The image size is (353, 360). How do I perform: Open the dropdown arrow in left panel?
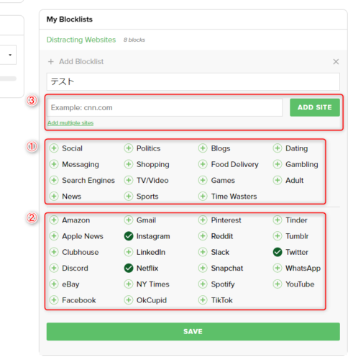(x=10, y=55)
